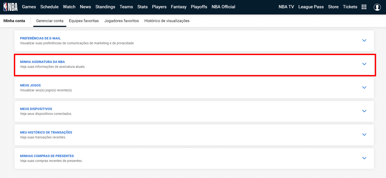
Task: Open Histórico de visualizações tab
Action: pyautogui.click(x=167, y=21)
